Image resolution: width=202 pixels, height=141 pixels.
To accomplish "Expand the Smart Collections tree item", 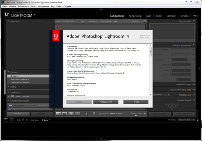I will click(x=9, y=96).
